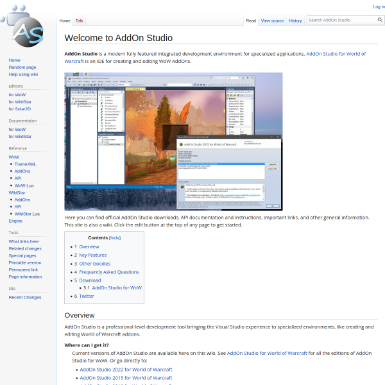Open AddOn Studio 2015 for World of Warcraft
Screen dimensions: 385x385
pyautogui.click(x=126, y=378)
